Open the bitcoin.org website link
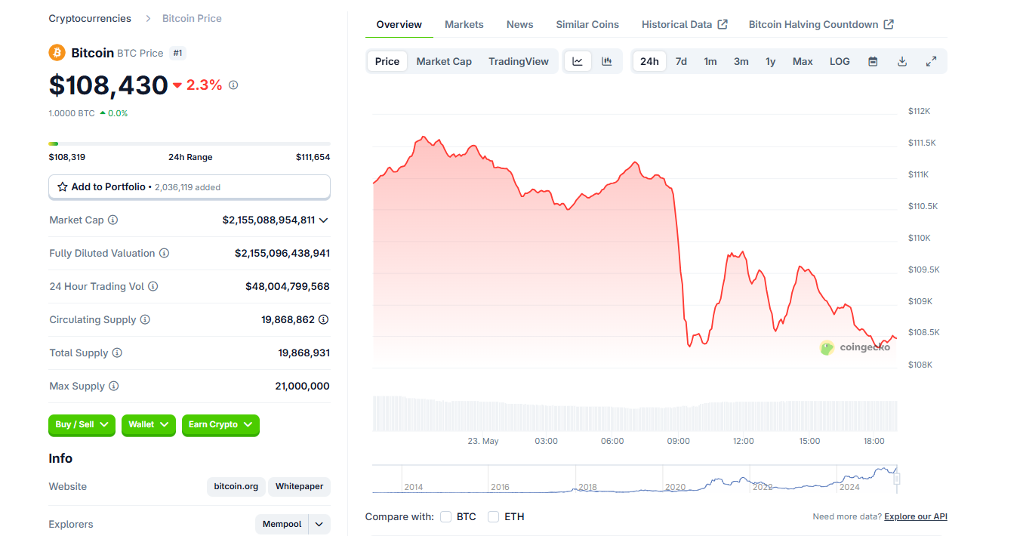Screen dimensions: 1023x536 (236, 487)
